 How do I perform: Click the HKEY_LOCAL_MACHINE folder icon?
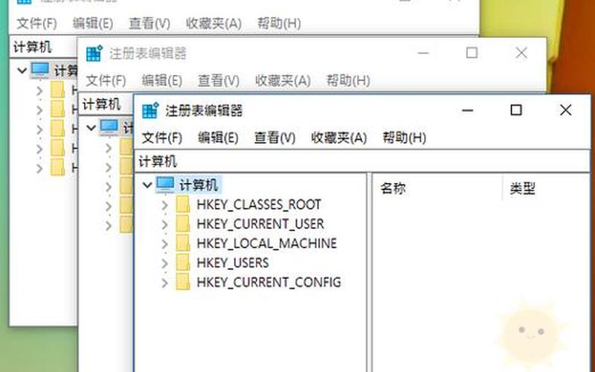coord(183,243)
